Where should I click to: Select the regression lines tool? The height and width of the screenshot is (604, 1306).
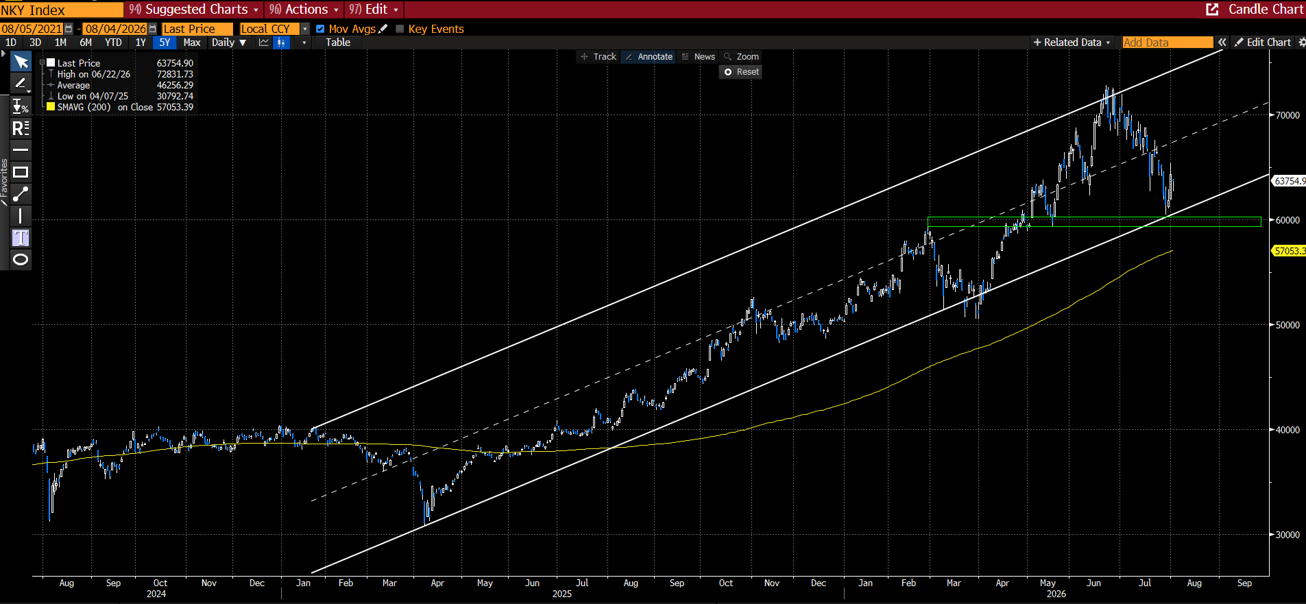(21, 128)
